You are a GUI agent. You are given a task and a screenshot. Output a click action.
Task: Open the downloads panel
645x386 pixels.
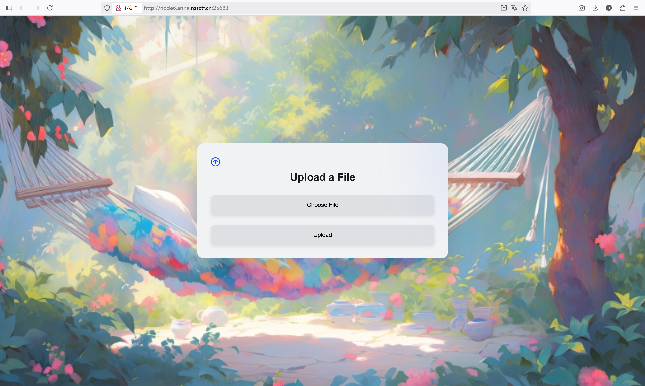(x=595, y=8)
